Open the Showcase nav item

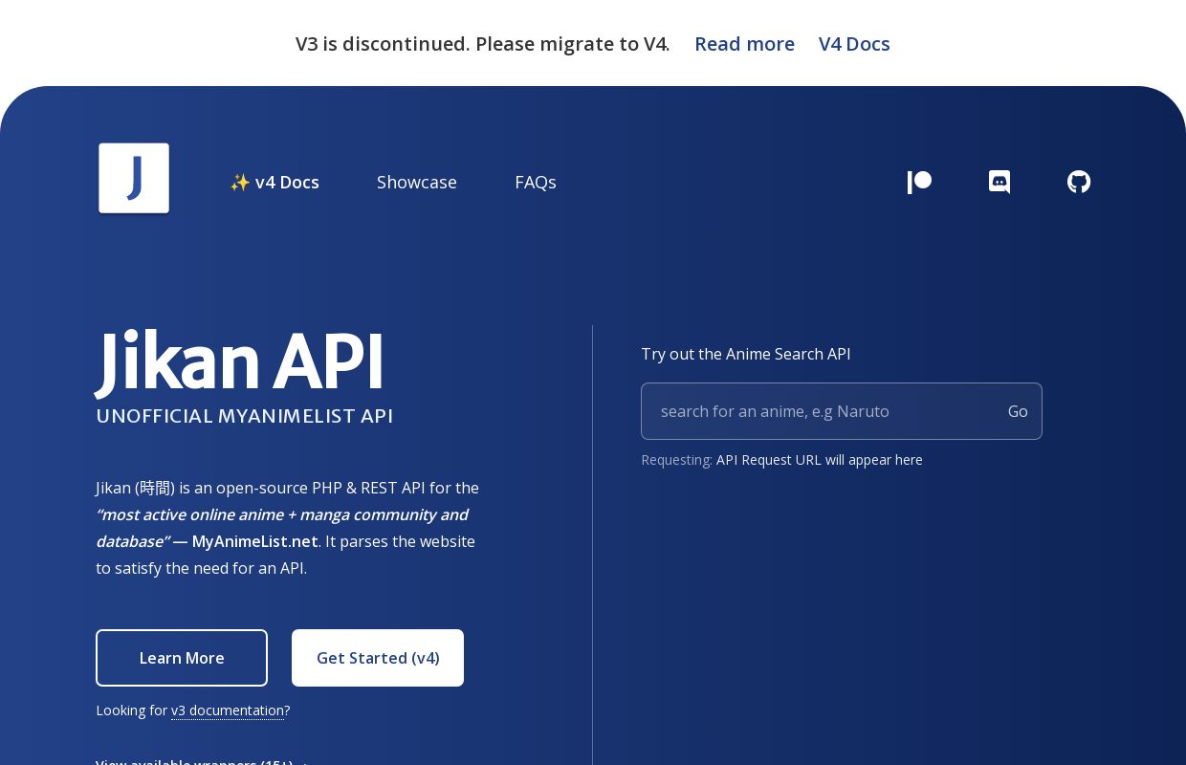[x=417, y=182]
